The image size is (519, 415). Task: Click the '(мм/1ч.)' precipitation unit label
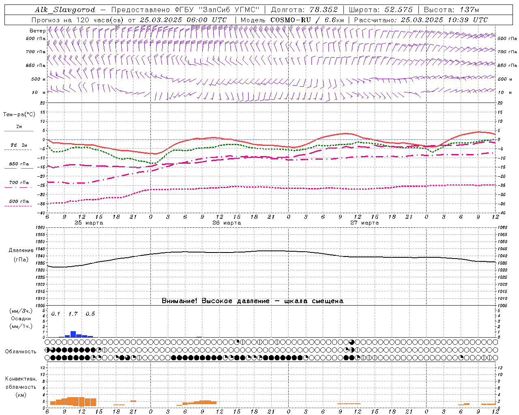[x=21, y=326]
